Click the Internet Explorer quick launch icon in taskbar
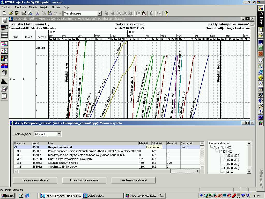This screenshot has width=265, height=199. (x=27, y=196)
